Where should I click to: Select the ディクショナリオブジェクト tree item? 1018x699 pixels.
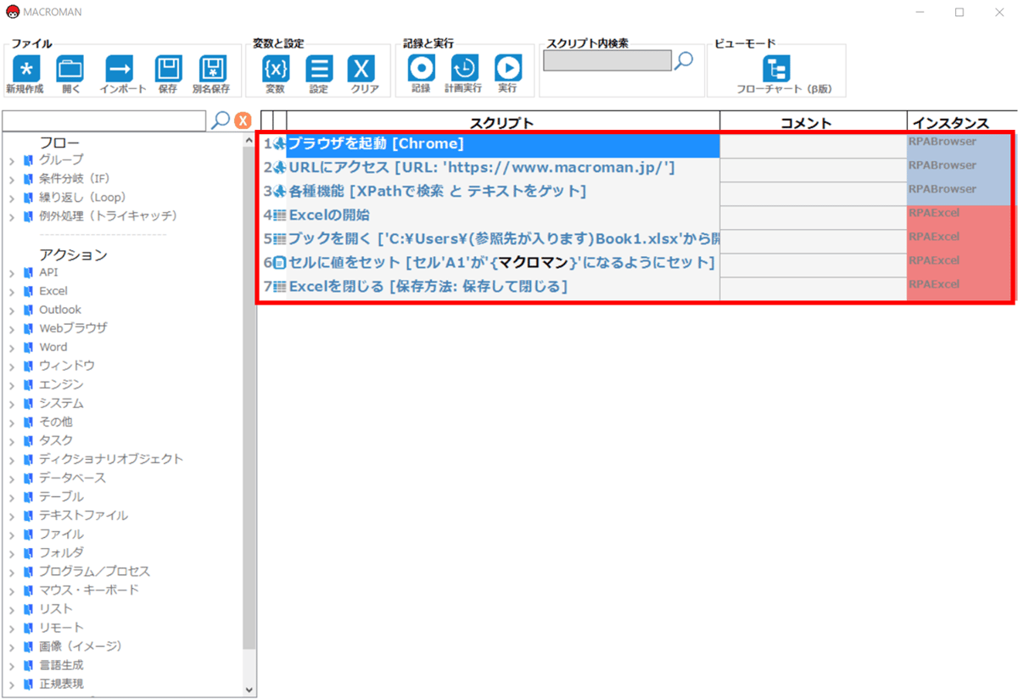pos(110,459)
